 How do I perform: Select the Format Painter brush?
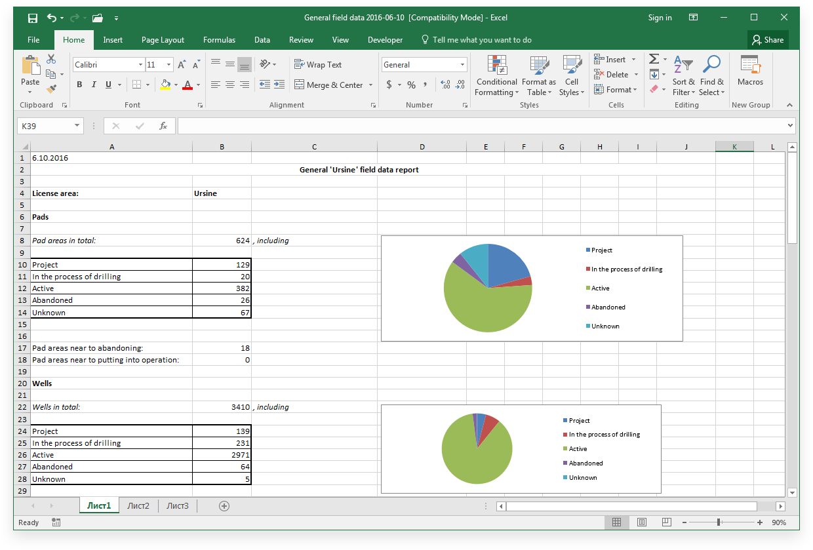point(51,89)
